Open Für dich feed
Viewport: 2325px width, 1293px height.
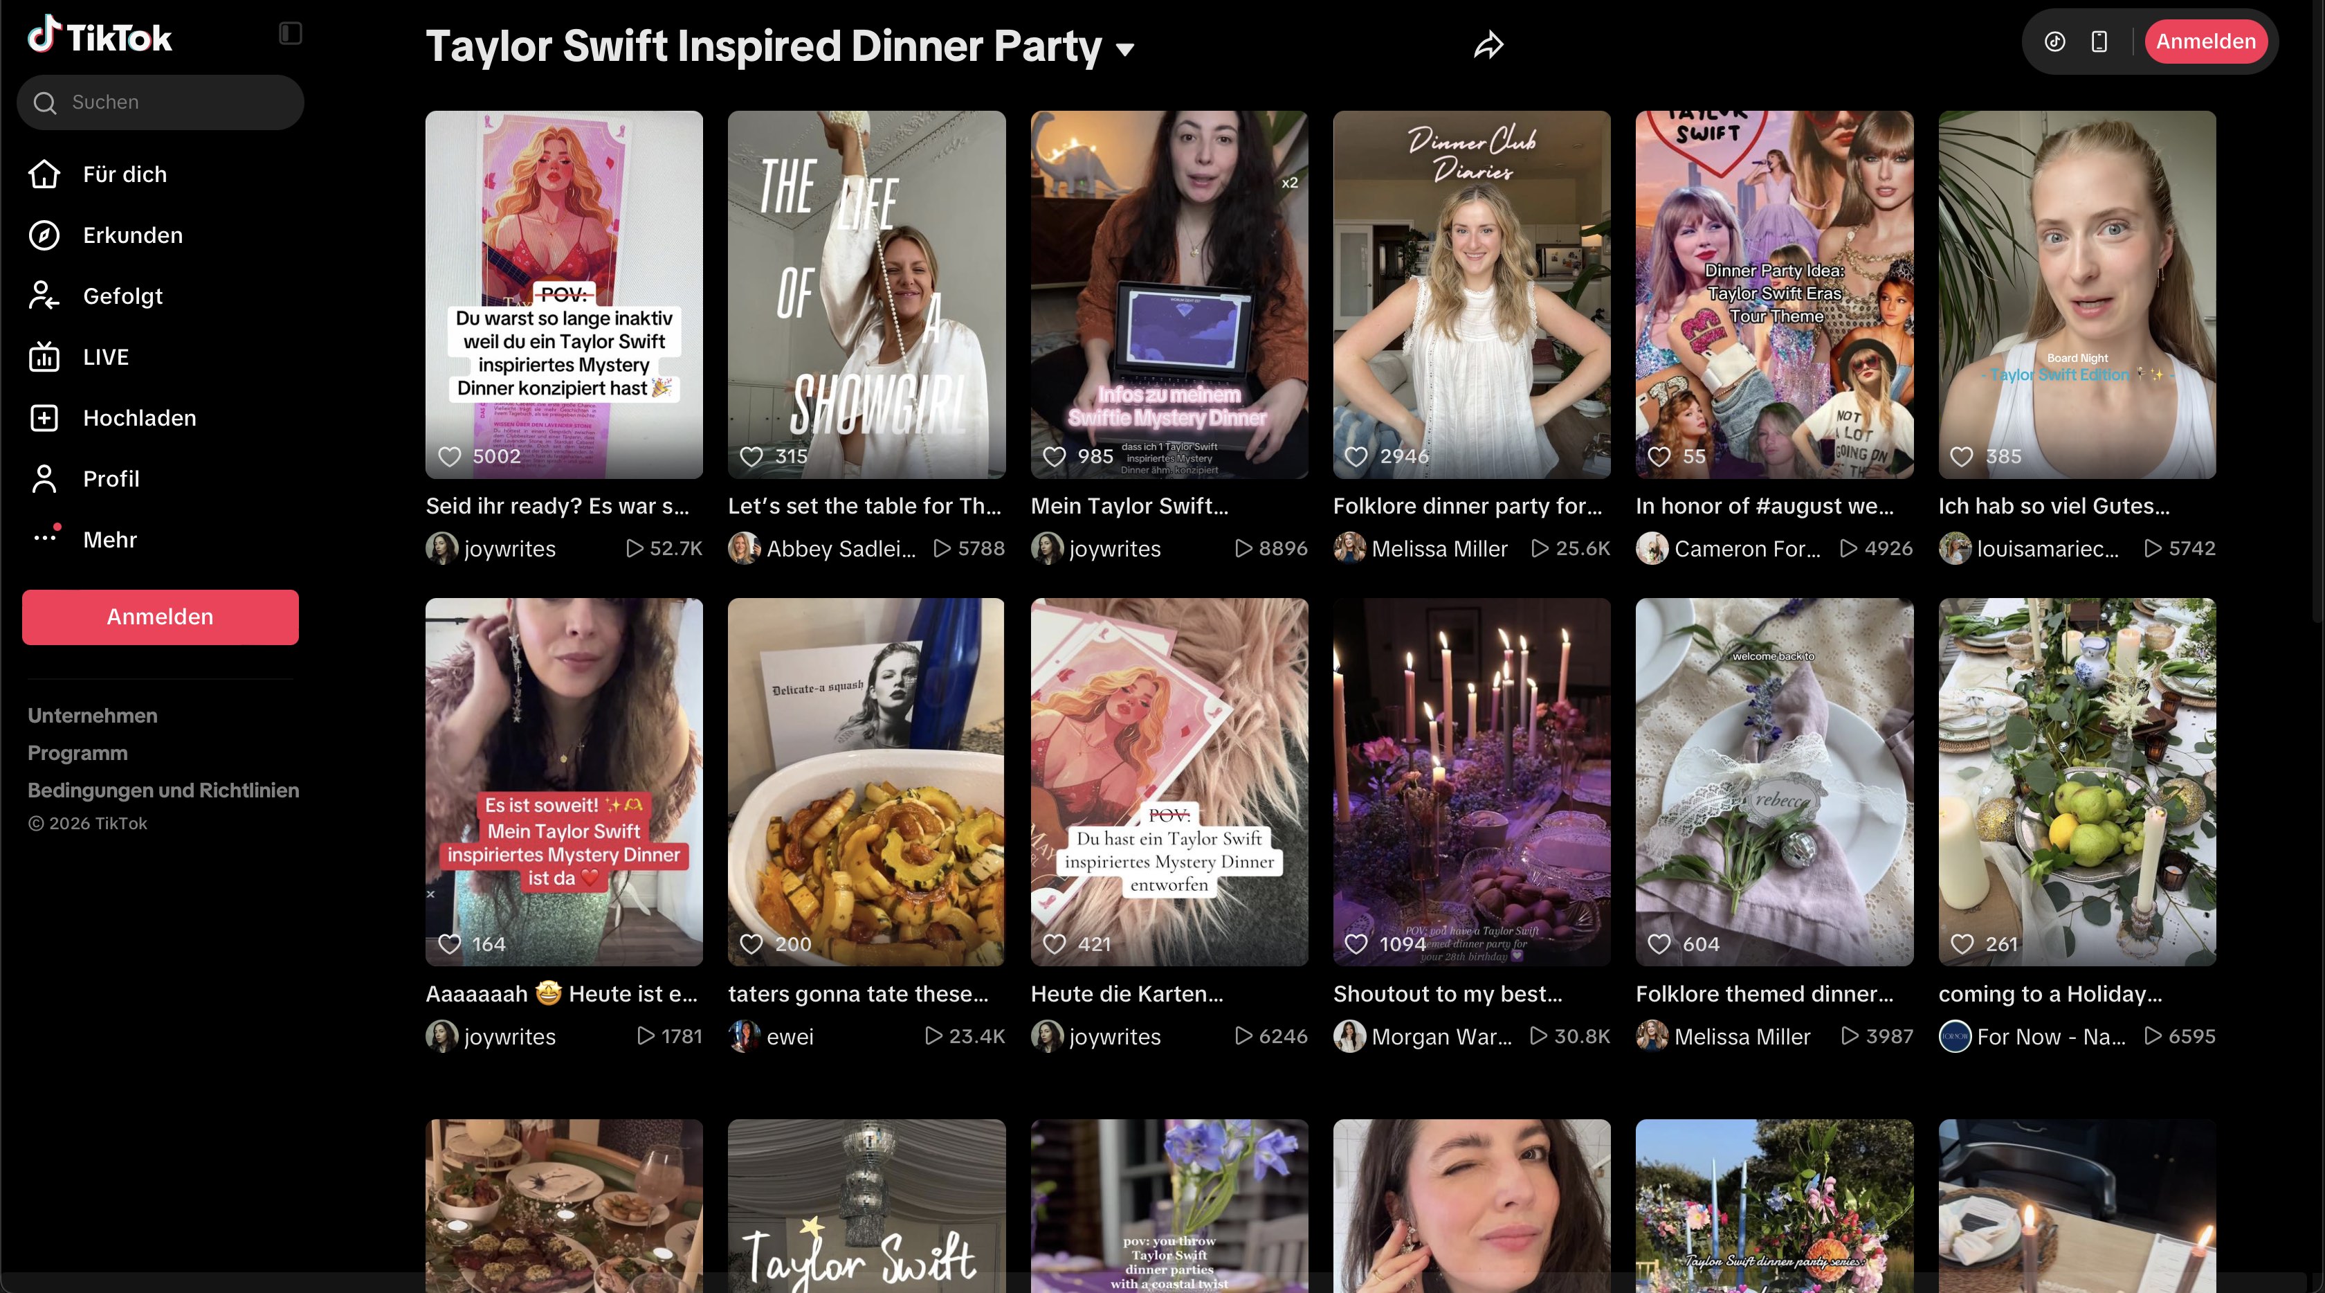(125, 174)
